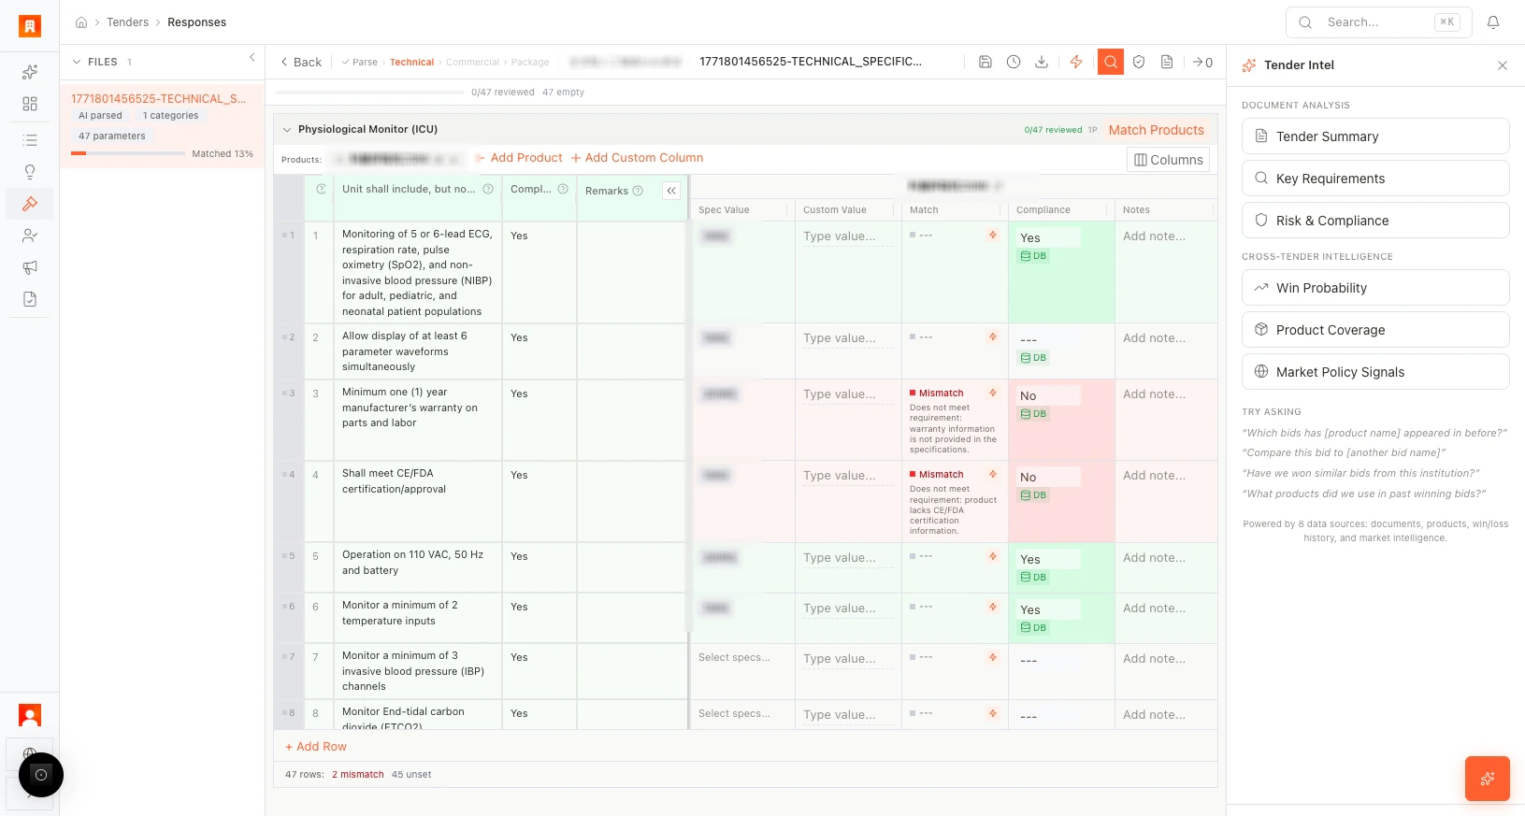Viewport: 1525px width, 816px height.
Task: Switch to the Commercial step
Action: 472,63
